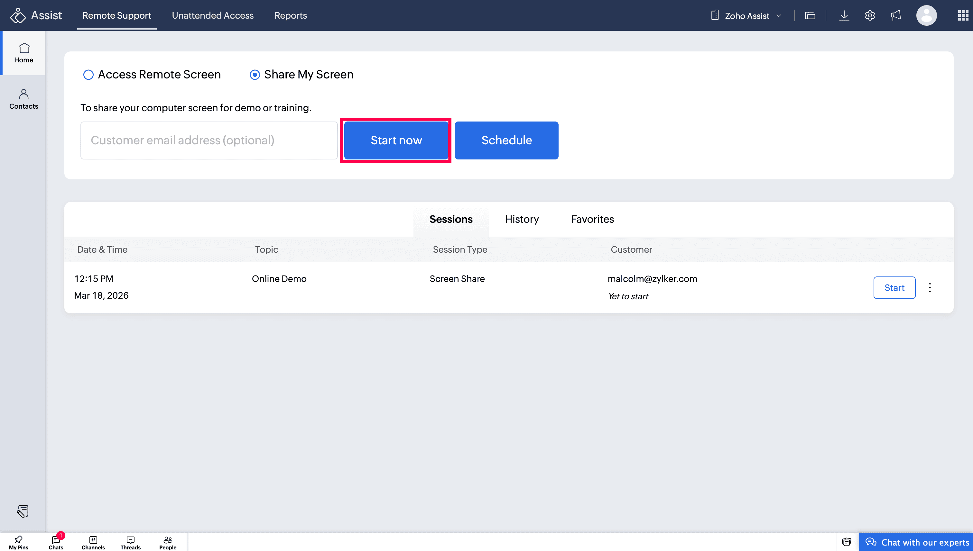Screen dimensions: 973x551
Task: Switch to the History tab
Action: point(522,219)
